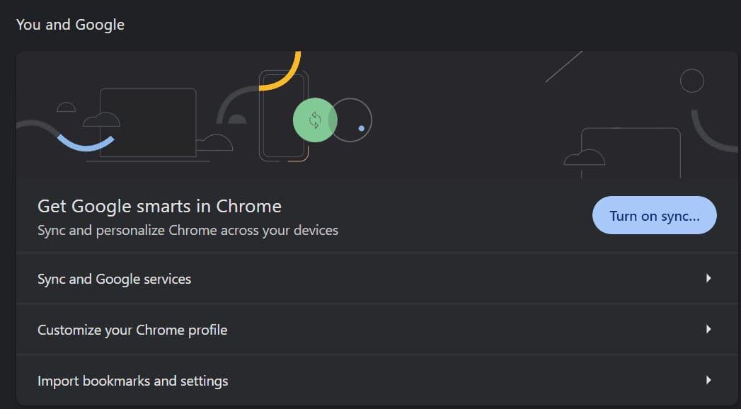Viewport: 741px width, 409px height.
Task: Open Sync and Google services
Action: 114,279
